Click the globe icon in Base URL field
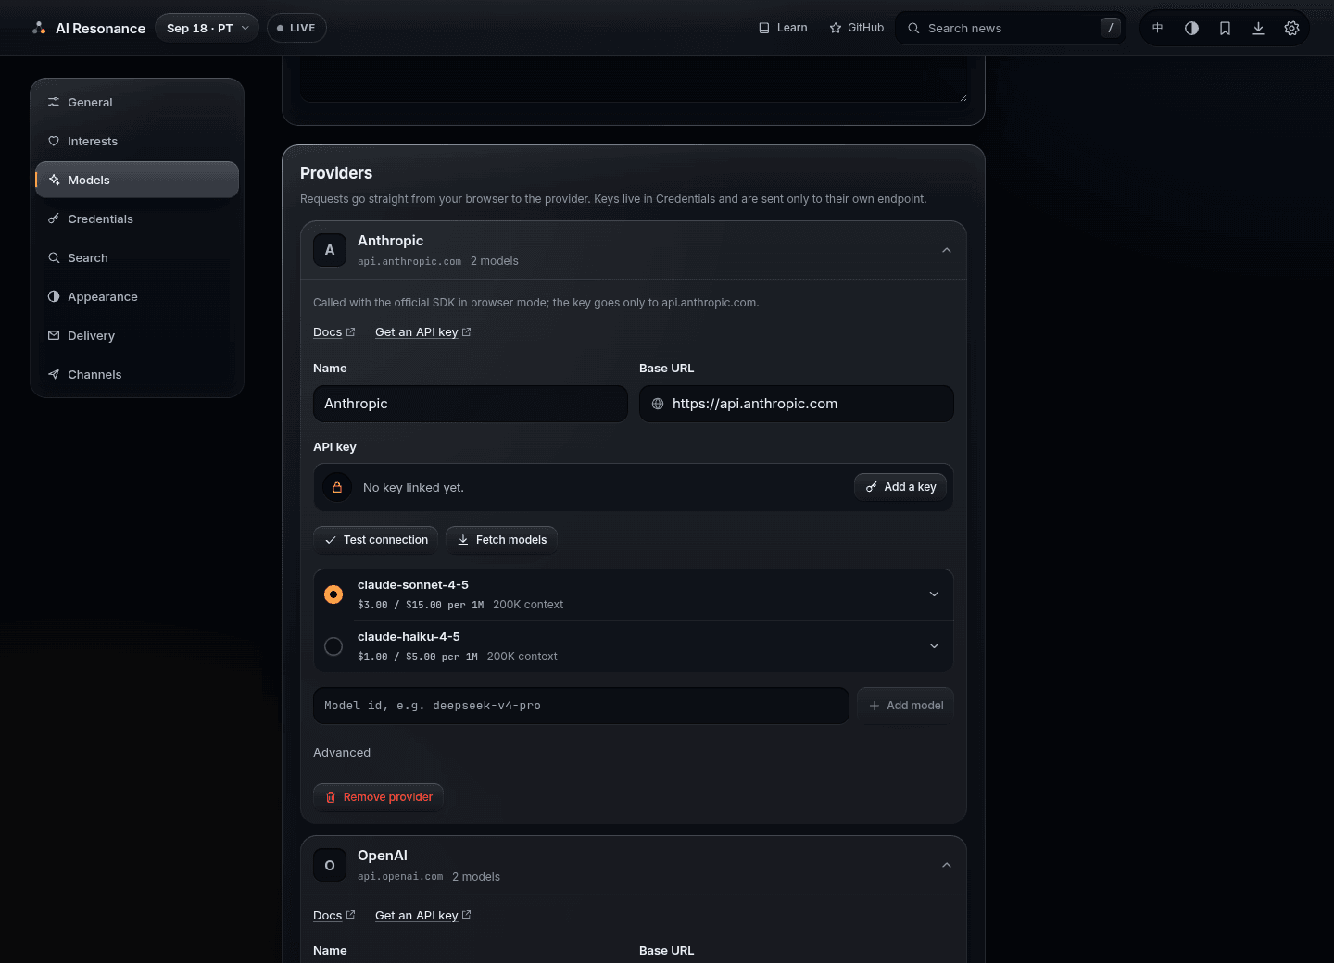This screenshot has height=963, width=1334. coord(658,404)
